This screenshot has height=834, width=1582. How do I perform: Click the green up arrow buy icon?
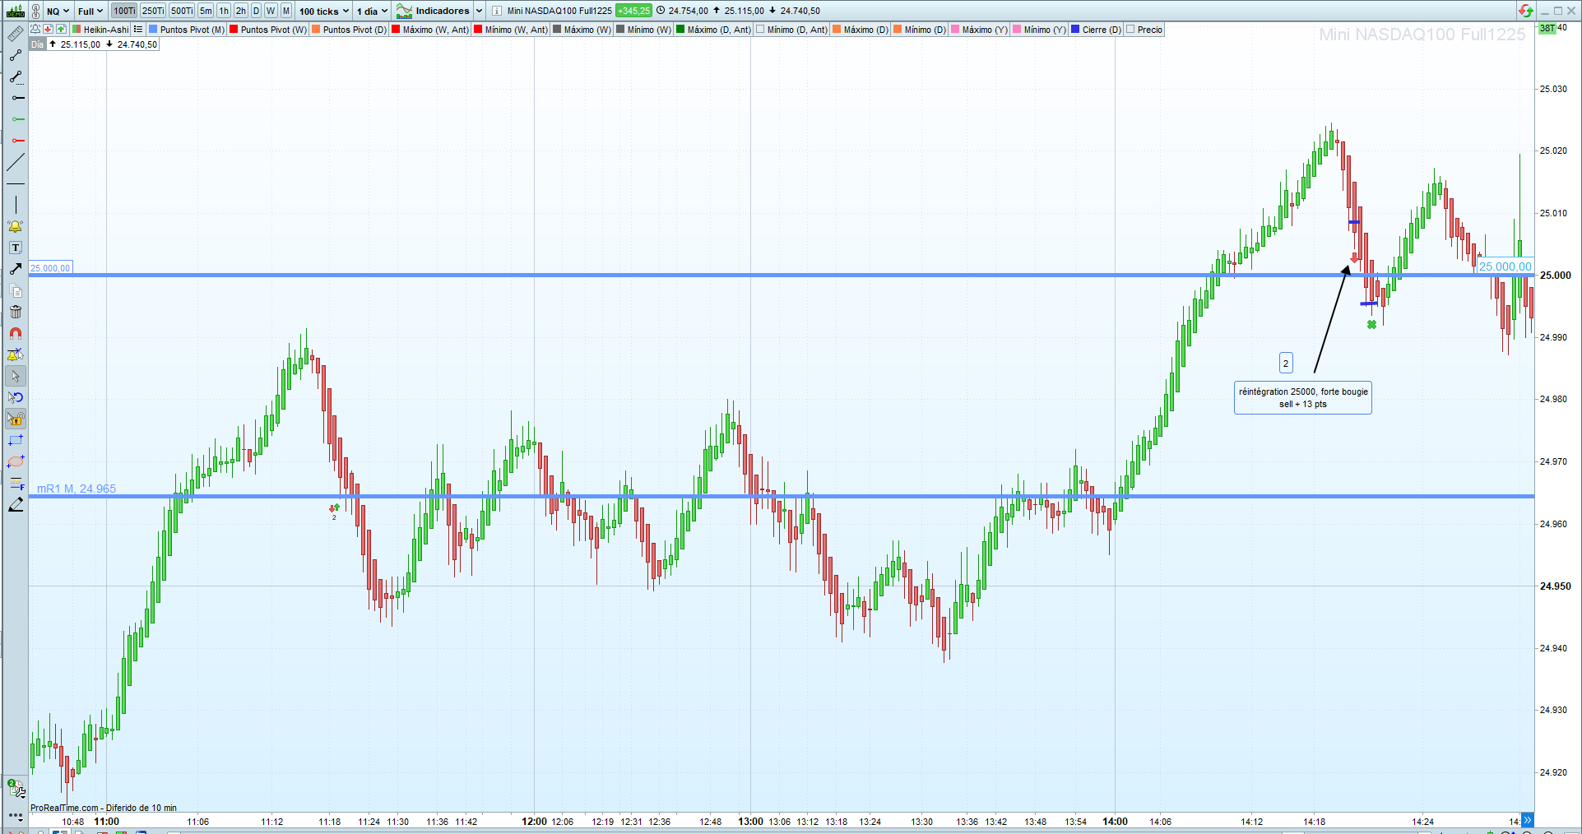tap(61, 30)
